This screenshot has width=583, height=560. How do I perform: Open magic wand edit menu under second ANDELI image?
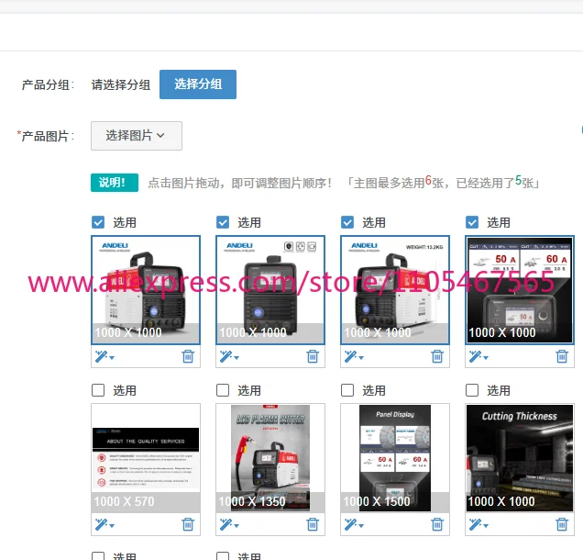pyautogui.click(x=229, y=357)
